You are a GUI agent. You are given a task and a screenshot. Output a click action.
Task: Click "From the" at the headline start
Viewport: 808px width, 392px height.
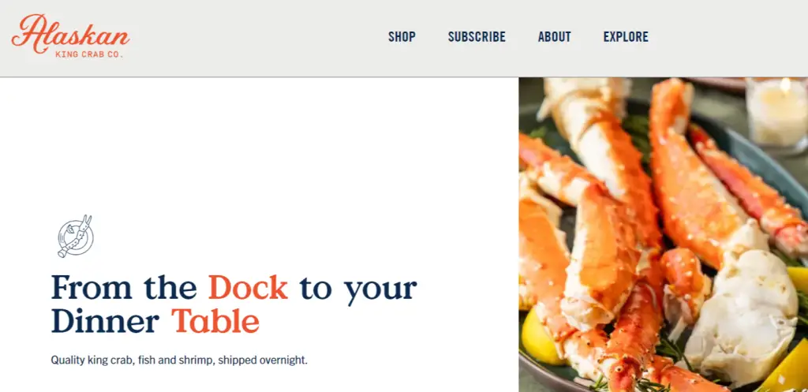coord(124,288)
